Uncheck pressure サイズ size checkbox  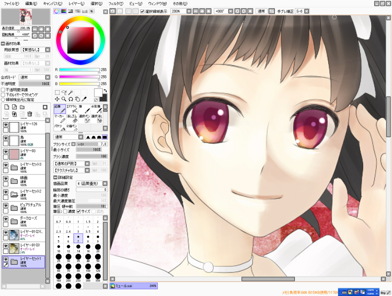click(x=78, y=211)
